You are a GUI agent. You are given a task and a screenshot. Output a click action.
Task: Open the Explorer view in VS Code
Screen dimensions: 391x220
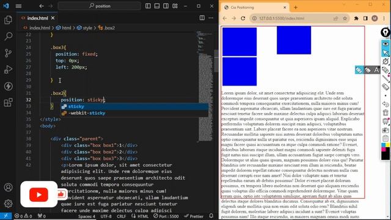pos(8,20)
